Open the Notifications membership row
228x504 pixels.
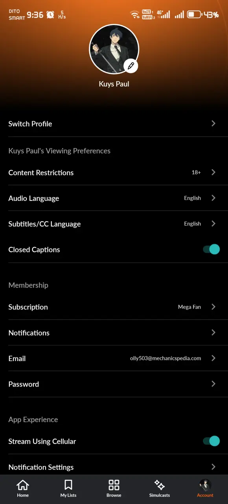coord(114,333)
